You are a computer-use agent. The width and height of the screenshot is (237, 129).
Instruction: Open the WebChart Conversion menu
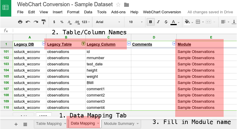pyautogui.click(x=162, y=12)
